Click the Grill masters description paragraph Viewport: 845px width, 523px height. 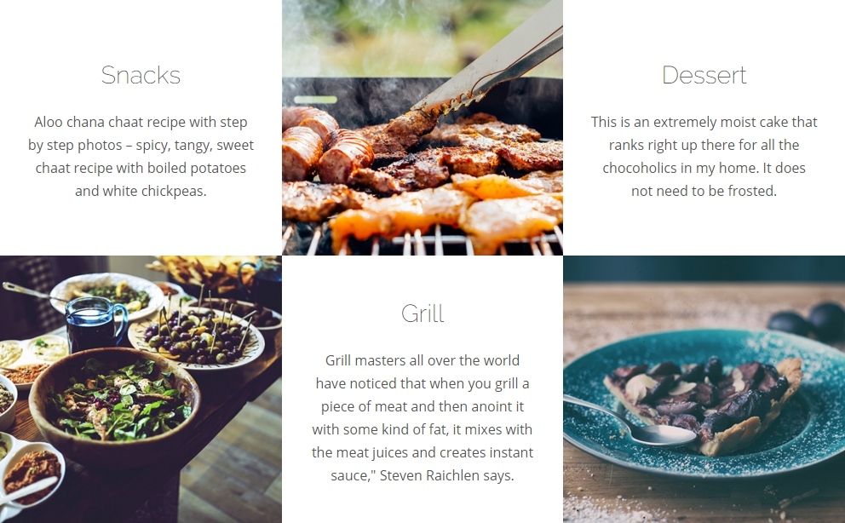pyautogui.click(x=422, y=418)
